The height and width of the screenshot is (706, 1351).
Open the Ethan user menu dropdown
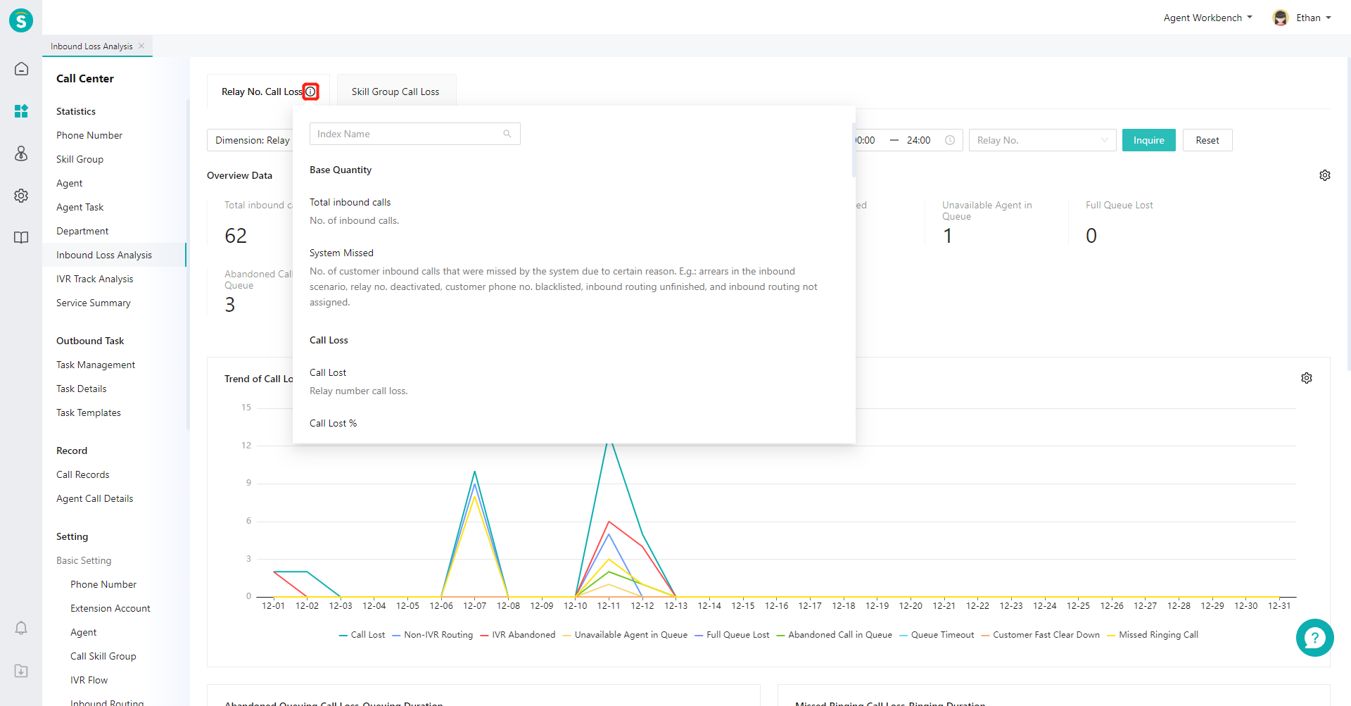tap(1313, 18)
